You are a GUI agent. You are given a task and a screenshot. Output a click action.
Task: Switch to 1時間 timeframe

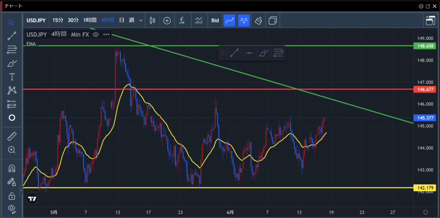(x=90, y=20)
